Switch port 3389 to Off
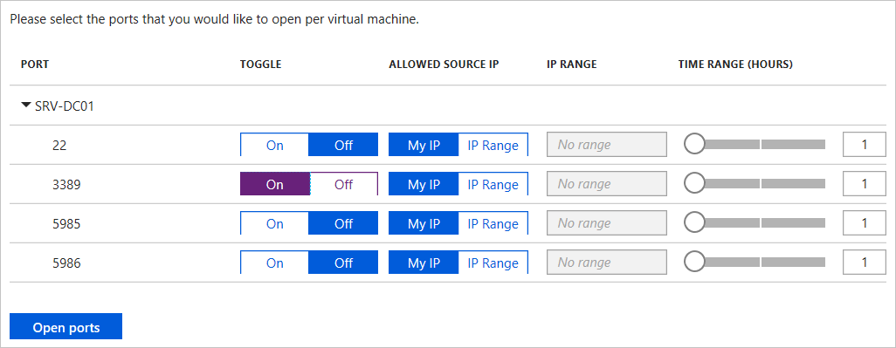Image resolution: width=896 pixels, height=348 pixels. click(343, 184)
